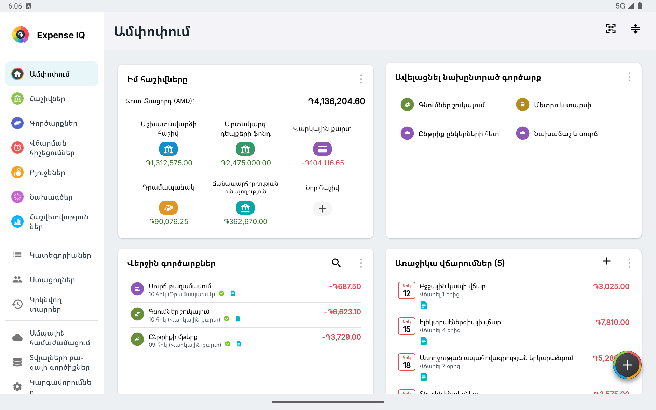
Task: Open Վճարման հիշեցումներ in the sidebar
Action: point(52,148)
